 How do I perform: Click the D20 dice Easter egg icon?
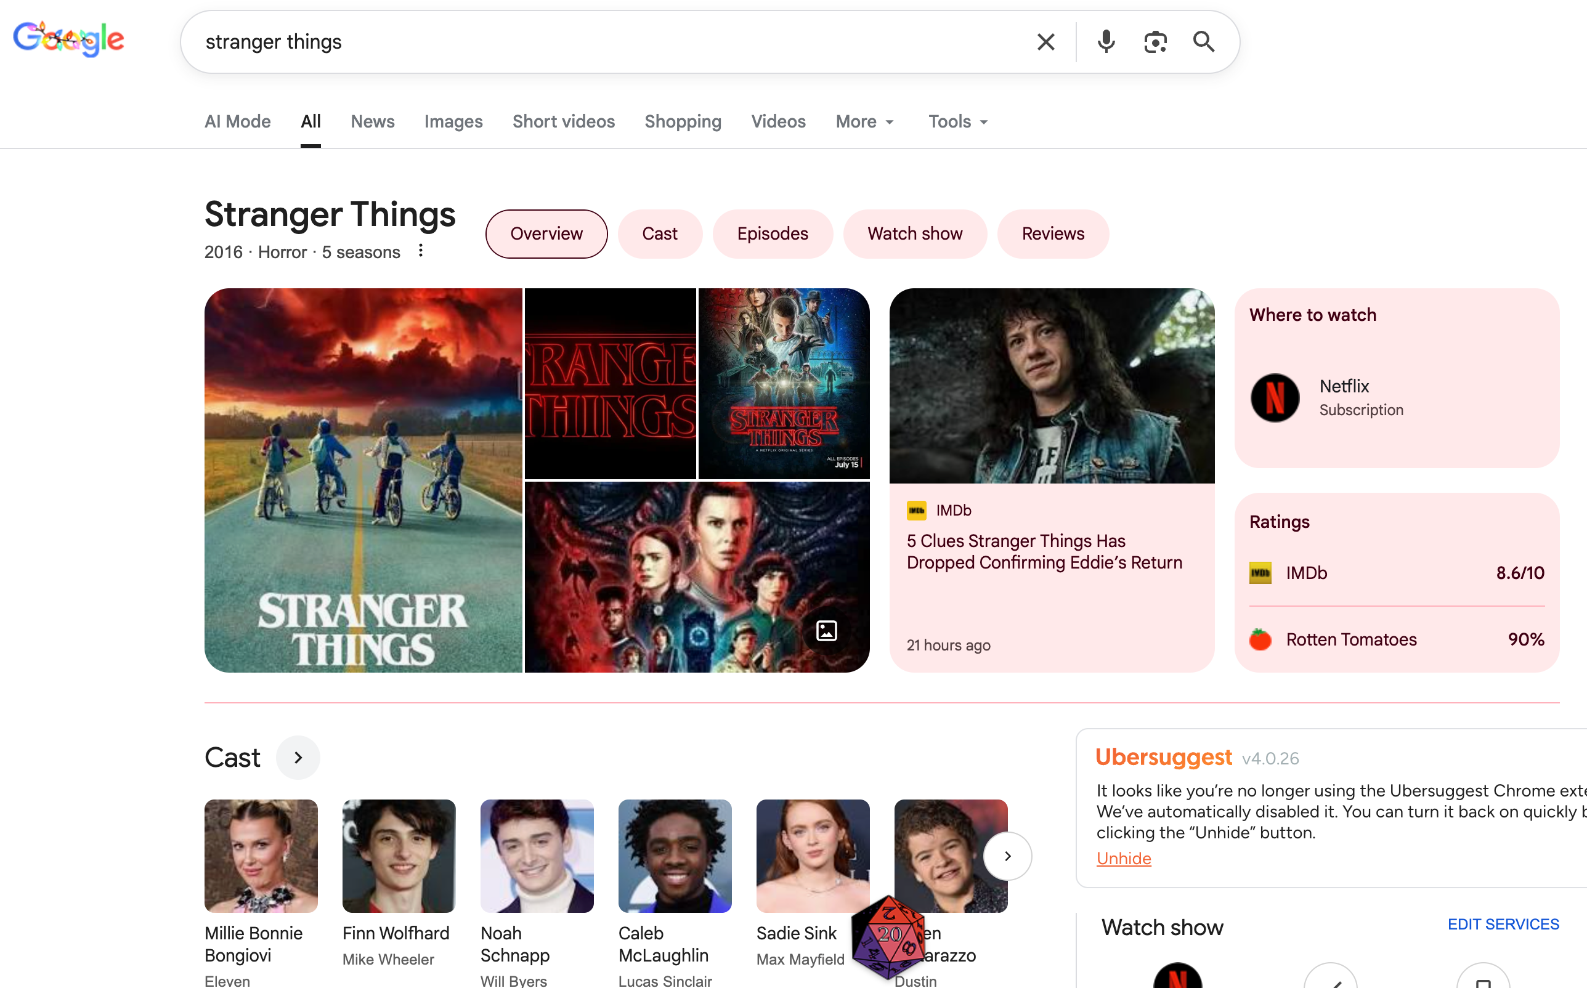point(889,937)
